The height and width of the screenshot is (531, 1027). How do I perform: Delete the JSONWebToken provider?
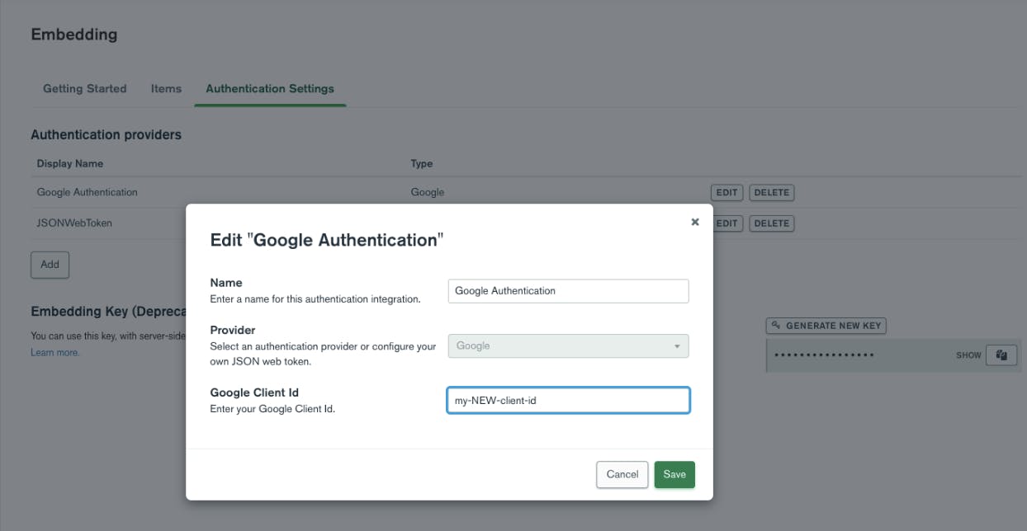click(771, 223)
